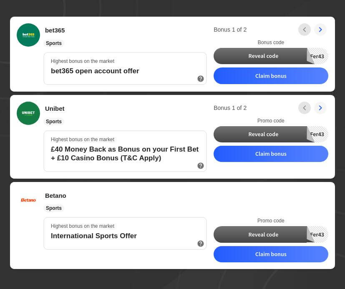This screenshot has width=345, height=289.
Task: Show next Unibet bonus with right chevron
Action: click(320, 108)
